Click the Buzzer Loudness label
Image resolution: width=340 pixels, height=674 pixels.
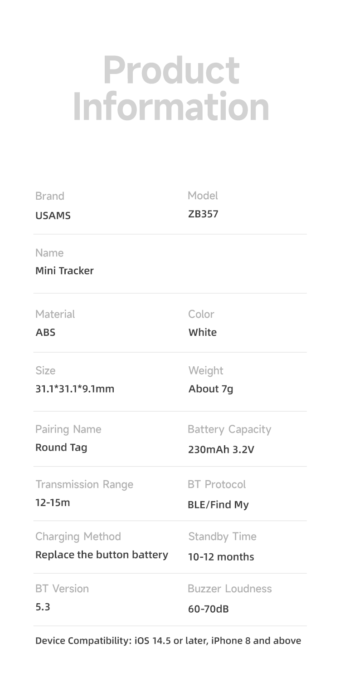(229, 589)
